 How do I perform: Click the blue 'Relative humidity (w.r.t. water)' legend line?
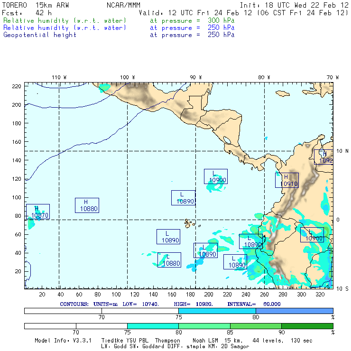(65, 28)
